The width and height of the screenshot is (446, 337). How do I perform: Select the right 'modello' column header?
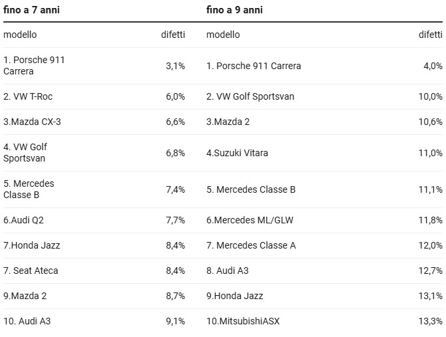(223, 35)
